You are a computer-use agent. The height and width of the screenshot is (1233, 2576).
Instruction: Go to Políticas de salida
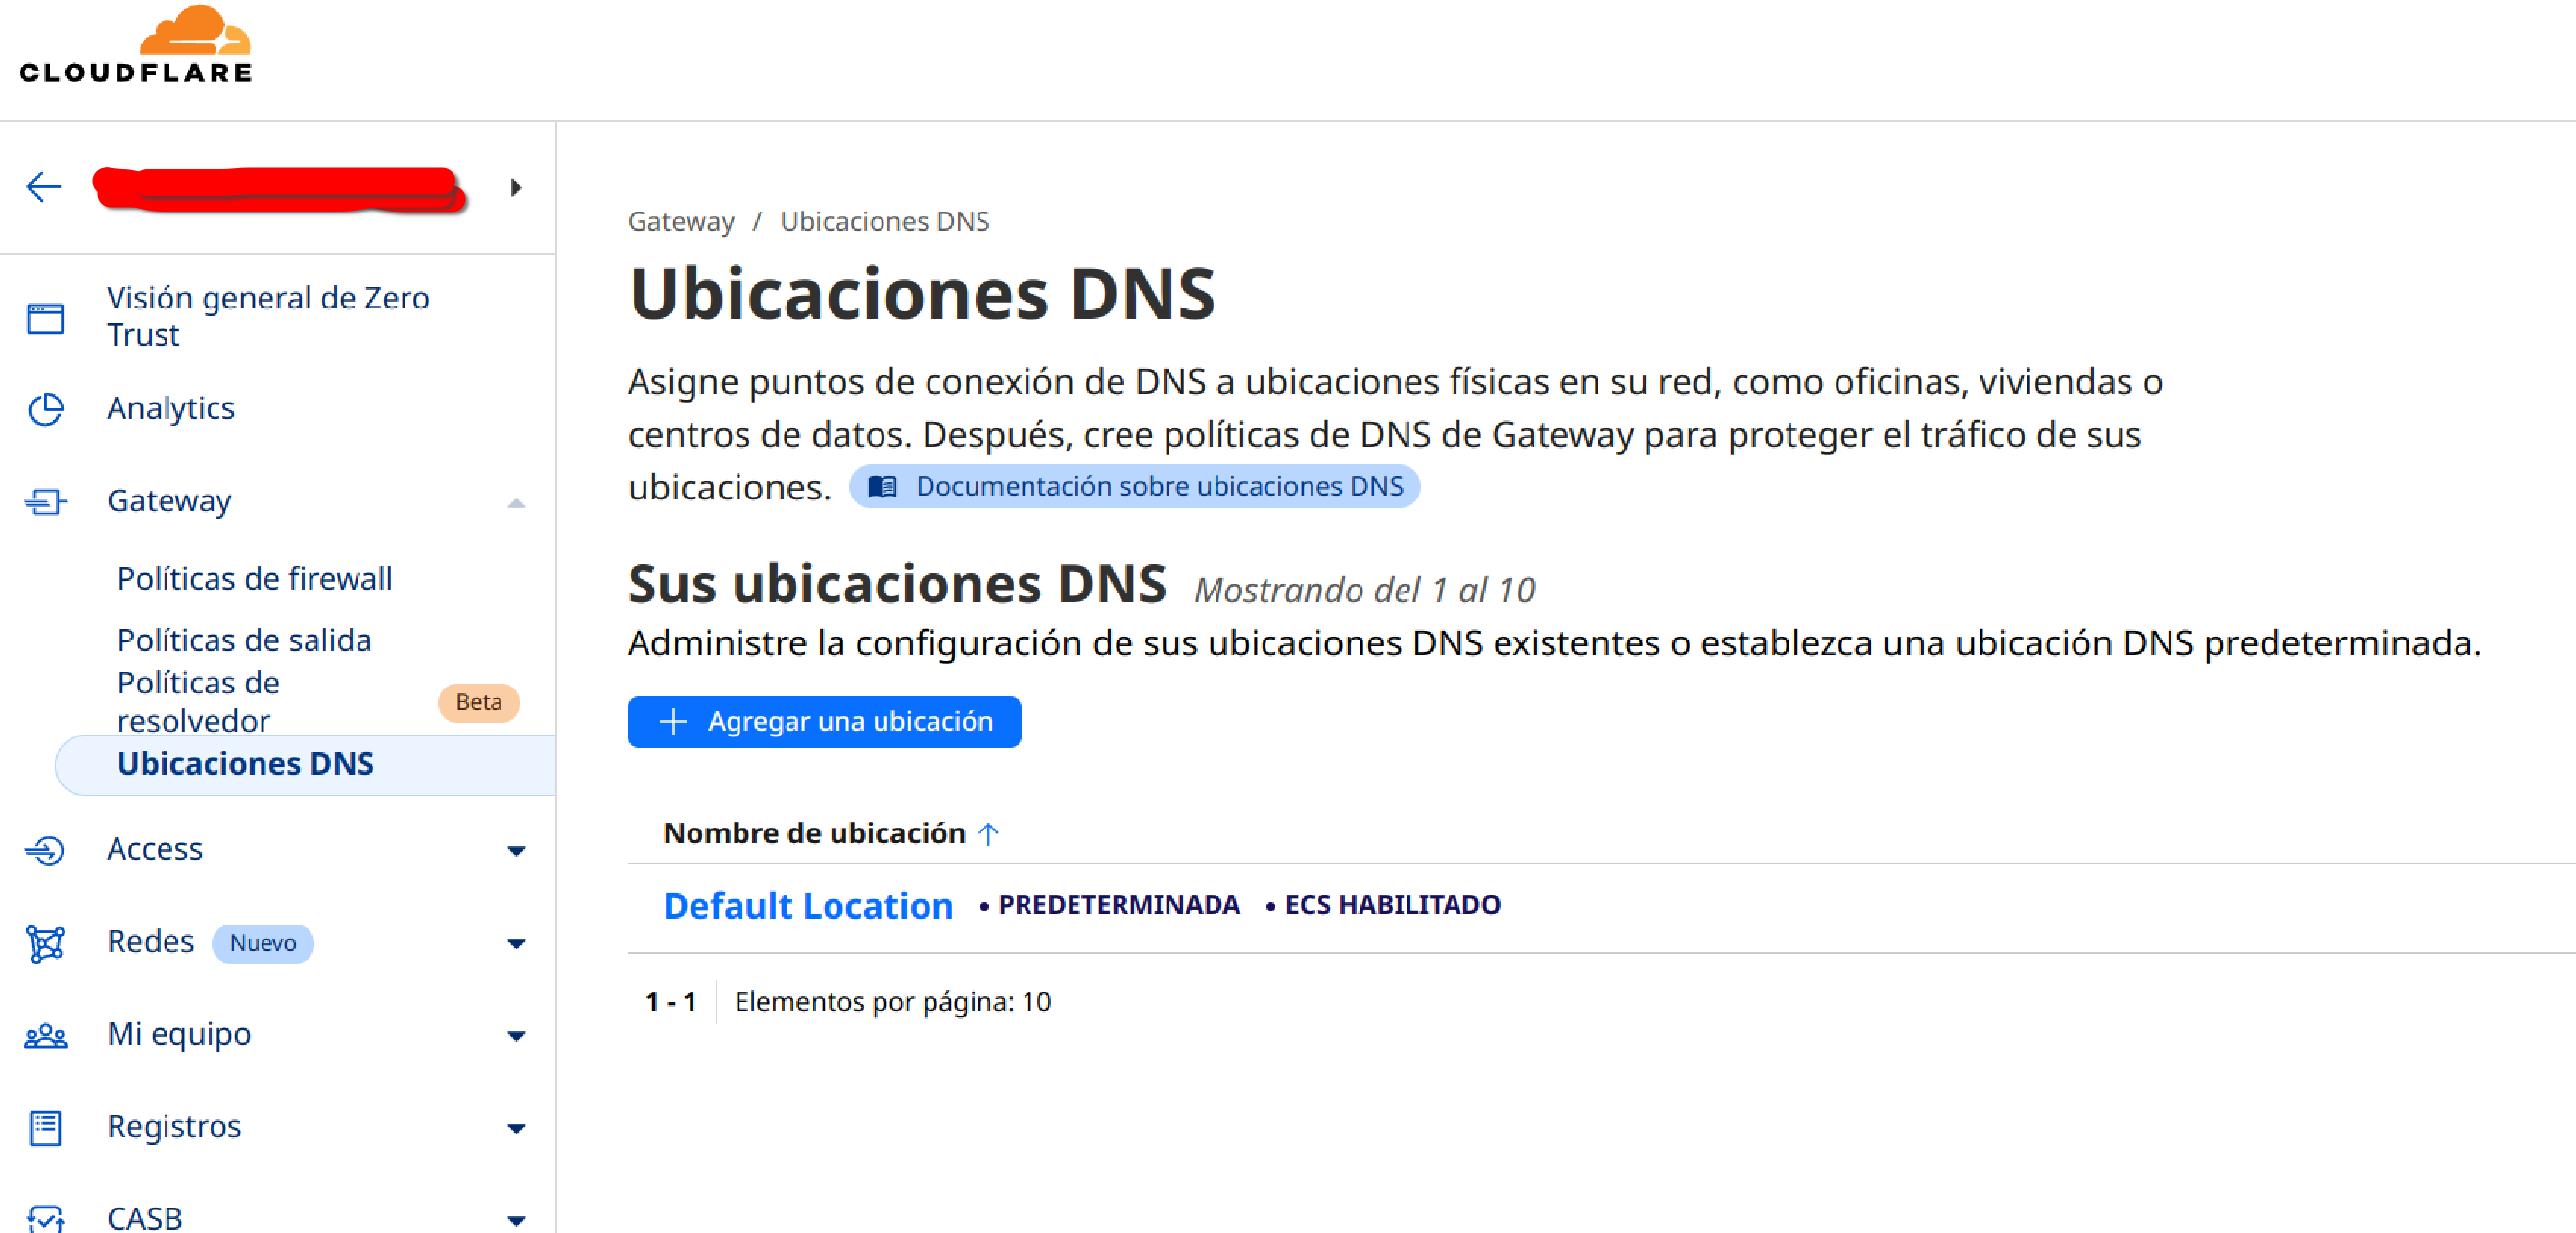click(x=244, y=640)
